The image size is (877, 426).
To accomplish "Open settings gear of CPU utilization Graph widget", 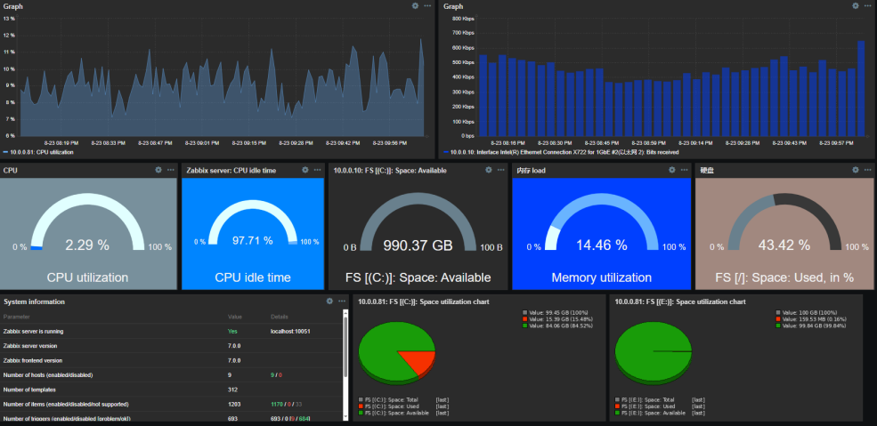I will [415, 6].
